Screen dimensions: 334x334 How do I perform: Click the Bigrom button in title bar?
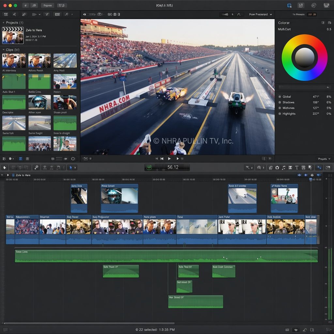47,6
